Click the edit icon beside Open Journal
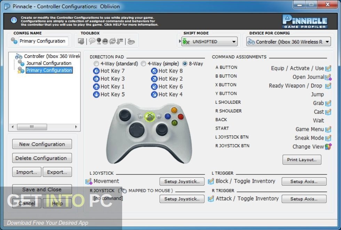 (x=328, y=77)
